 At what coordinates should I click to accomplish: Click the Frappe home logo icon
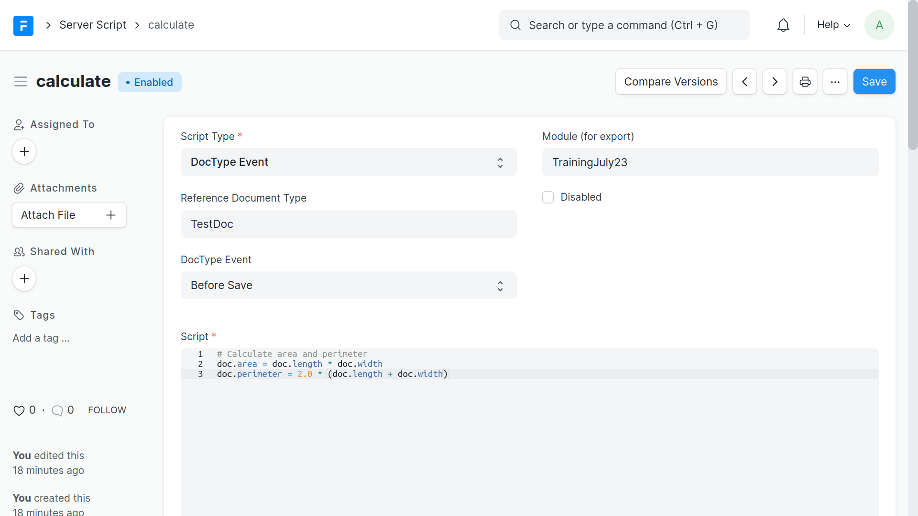(23, 25)
